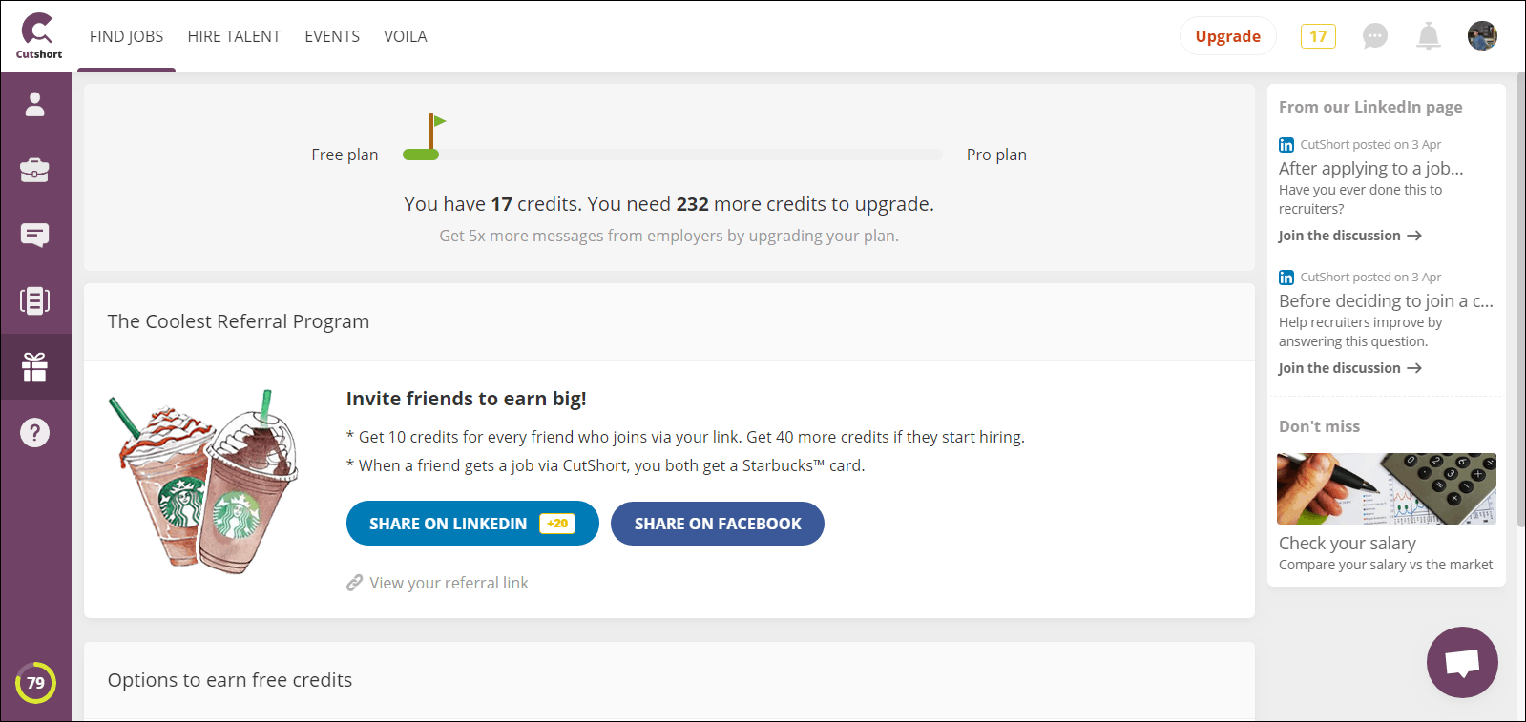Open the Check your salary thumbnail
Image resolution: width=1526 pixels, height=722 pixels.
pyautogui.click(x=1387, y=489)
